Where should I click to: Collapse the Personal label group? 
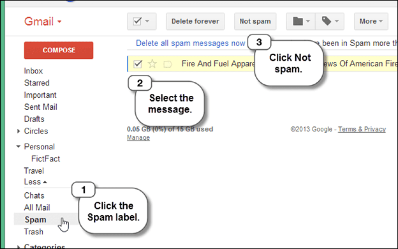coord(18,147)
